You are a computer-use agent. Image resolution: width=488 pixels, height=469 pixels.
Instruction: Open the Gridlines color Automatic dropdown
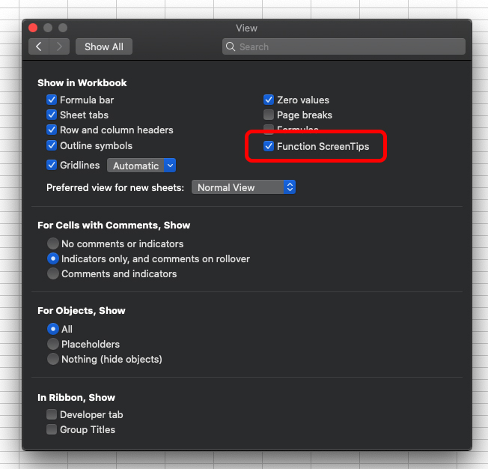pyautogui.click(x=141, y=166)
